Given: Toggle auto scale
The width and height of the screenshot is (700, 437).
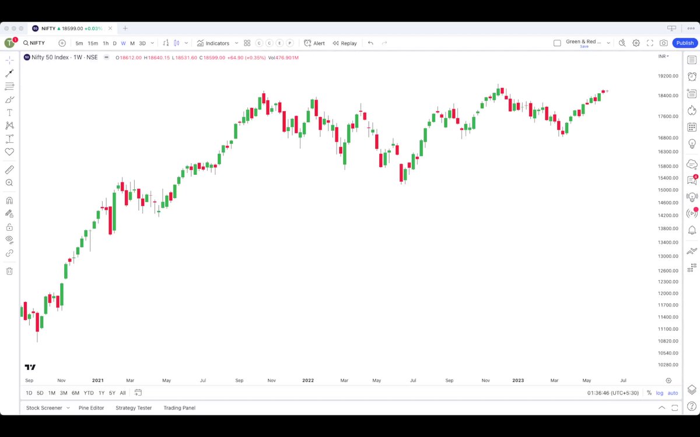Looking at the screenshot, I should point(673,393).
